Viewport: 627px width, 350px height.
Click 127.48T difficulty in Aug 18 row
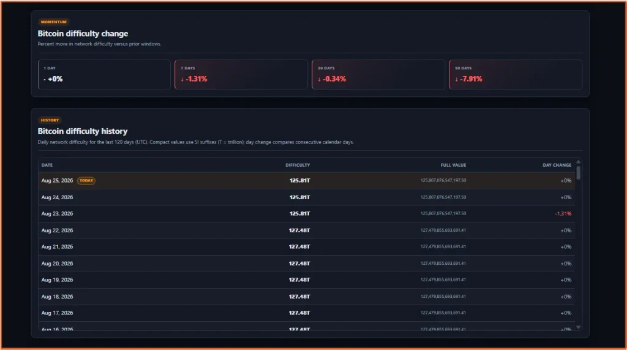click(x=299, y=297)
